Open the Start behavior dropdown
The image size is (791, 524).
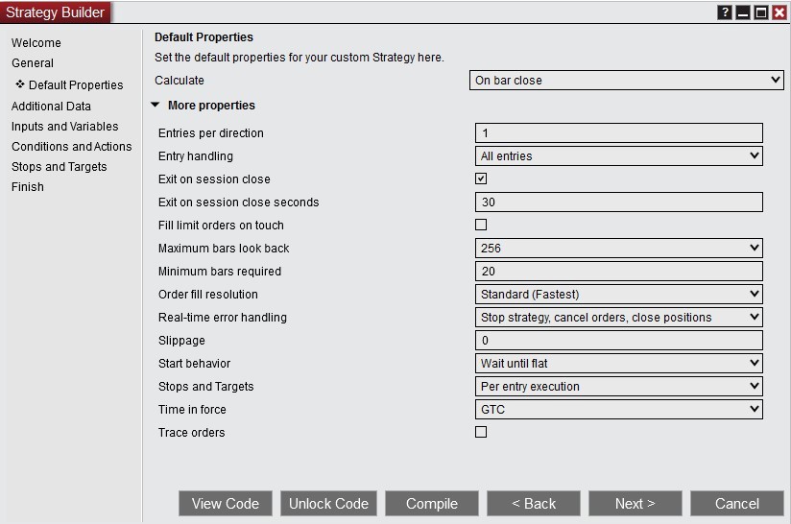click(x=619, y=364)
